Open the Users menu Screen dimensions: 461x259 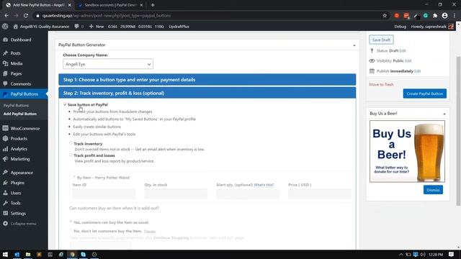coord(16,193)
